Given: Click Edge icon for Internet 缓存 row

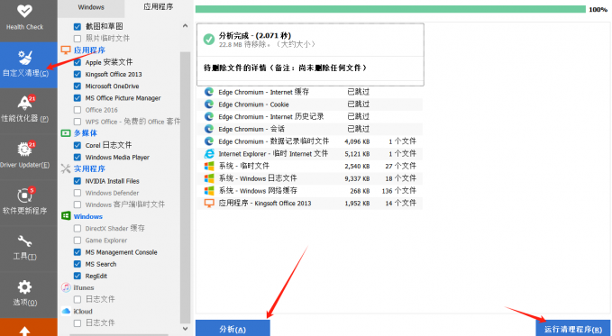Looking at the screenshot, I should (209, 92).
